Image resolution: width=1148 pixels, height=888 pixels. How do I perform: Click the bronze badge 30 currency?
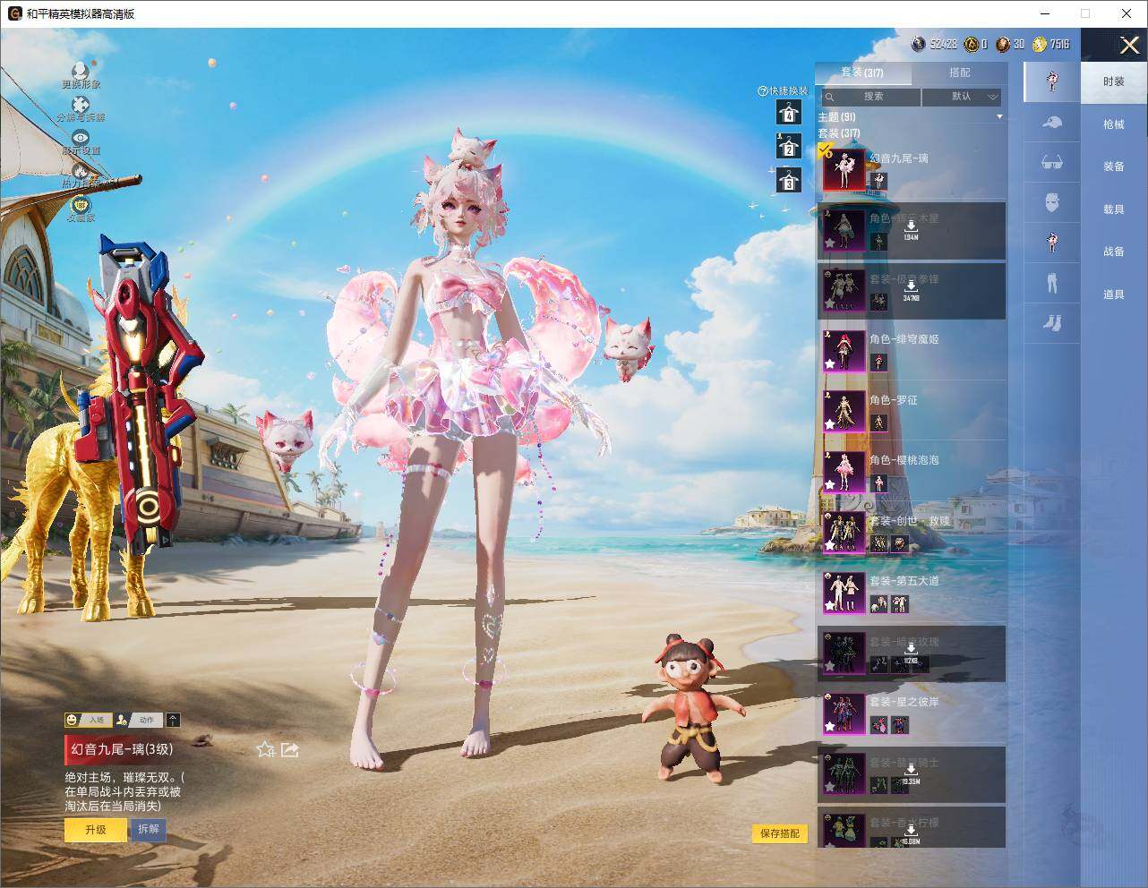tap(1003, 44)
